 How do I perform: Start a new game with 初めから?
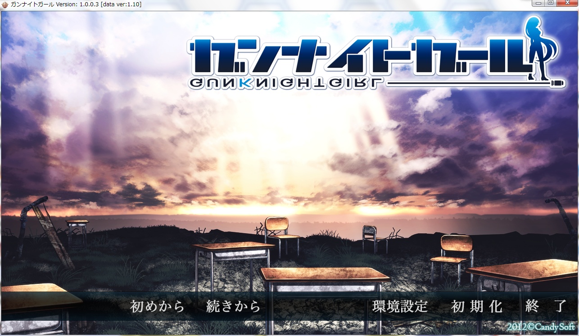coord(158,306)
